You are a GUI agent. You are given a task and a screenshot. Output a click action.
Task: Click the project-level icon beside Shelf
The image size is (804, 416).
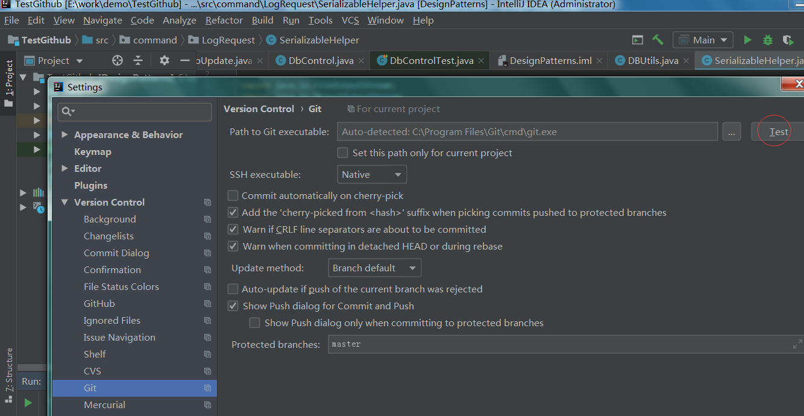pos(207,355)
